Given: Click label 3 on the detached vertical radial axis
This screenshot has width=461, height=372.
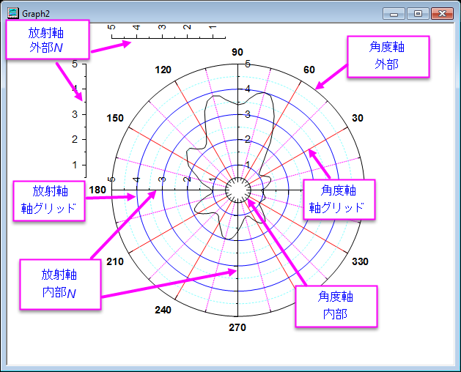Looking at the screenshot, I should [75, 114].
